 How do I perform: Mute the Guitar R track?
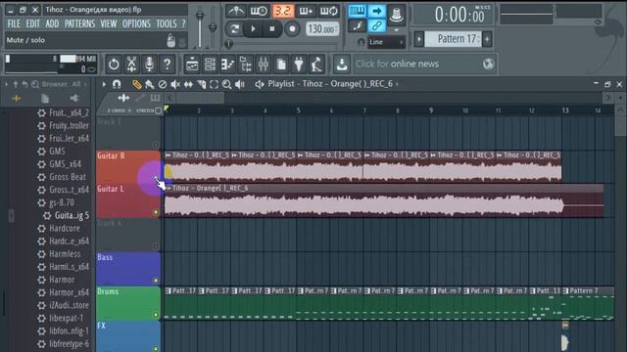(x=156, y=178)
